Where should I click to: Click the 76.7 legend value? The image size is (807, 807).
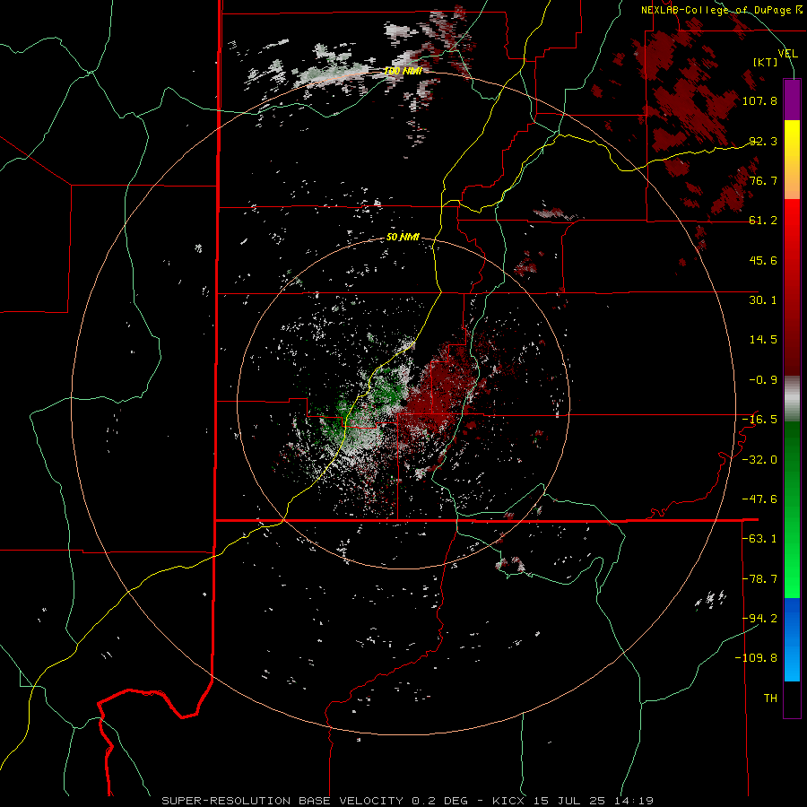tap(763, 180)
